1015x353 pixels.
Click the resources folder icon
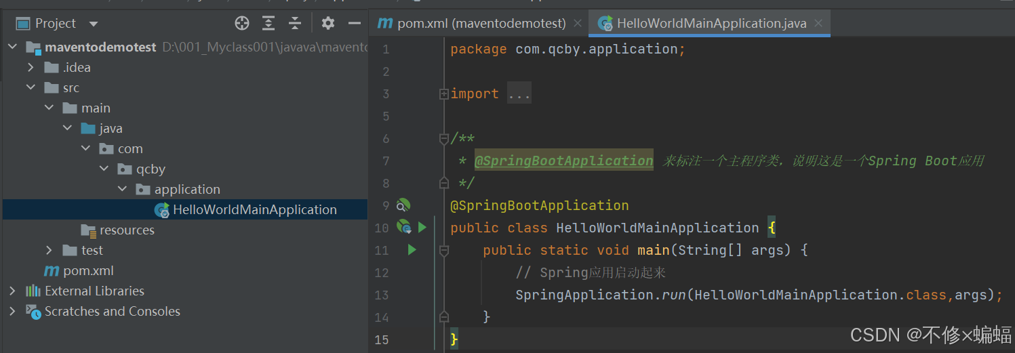tap(88, 231)
